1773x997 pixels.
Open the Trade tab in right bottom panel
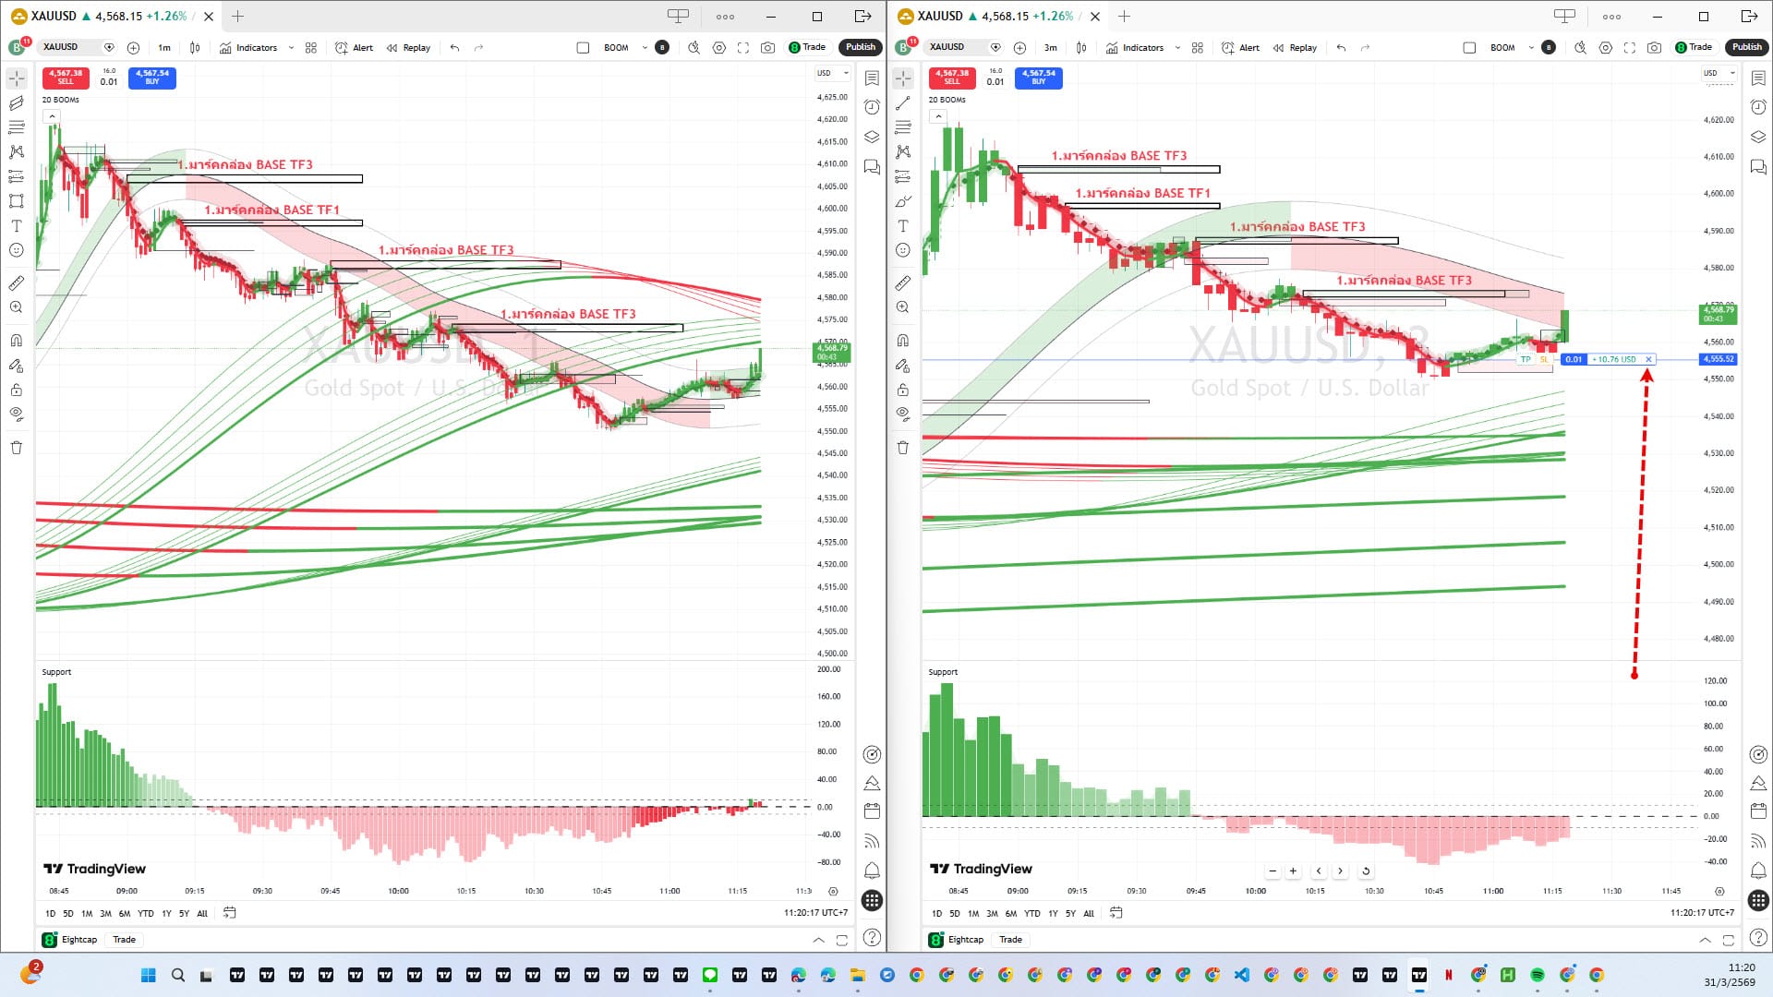click(x=1010, y=940)
